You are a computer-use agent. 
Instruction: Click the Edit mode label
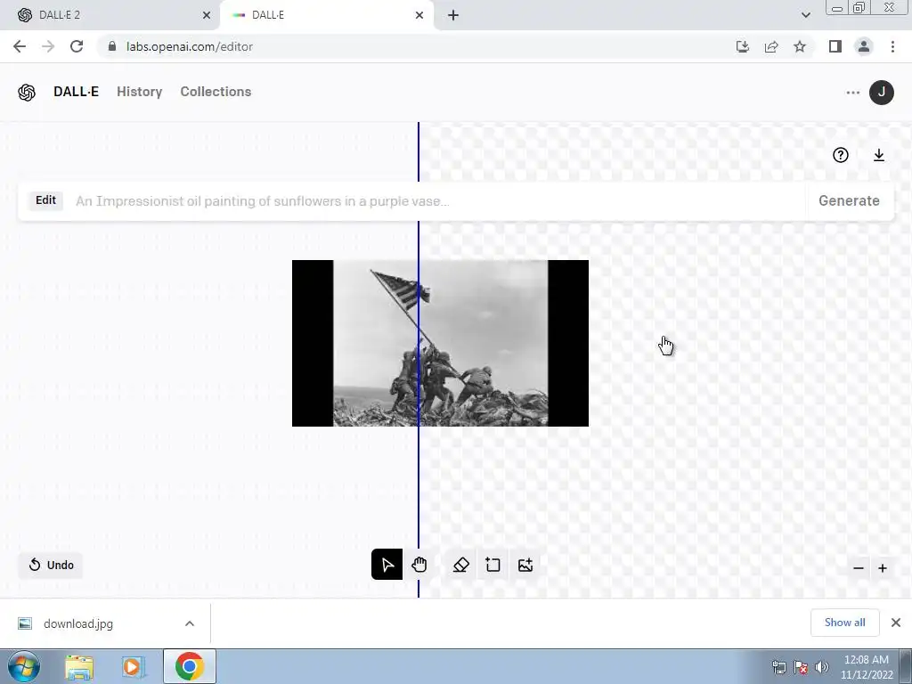[x=46, y=200]
